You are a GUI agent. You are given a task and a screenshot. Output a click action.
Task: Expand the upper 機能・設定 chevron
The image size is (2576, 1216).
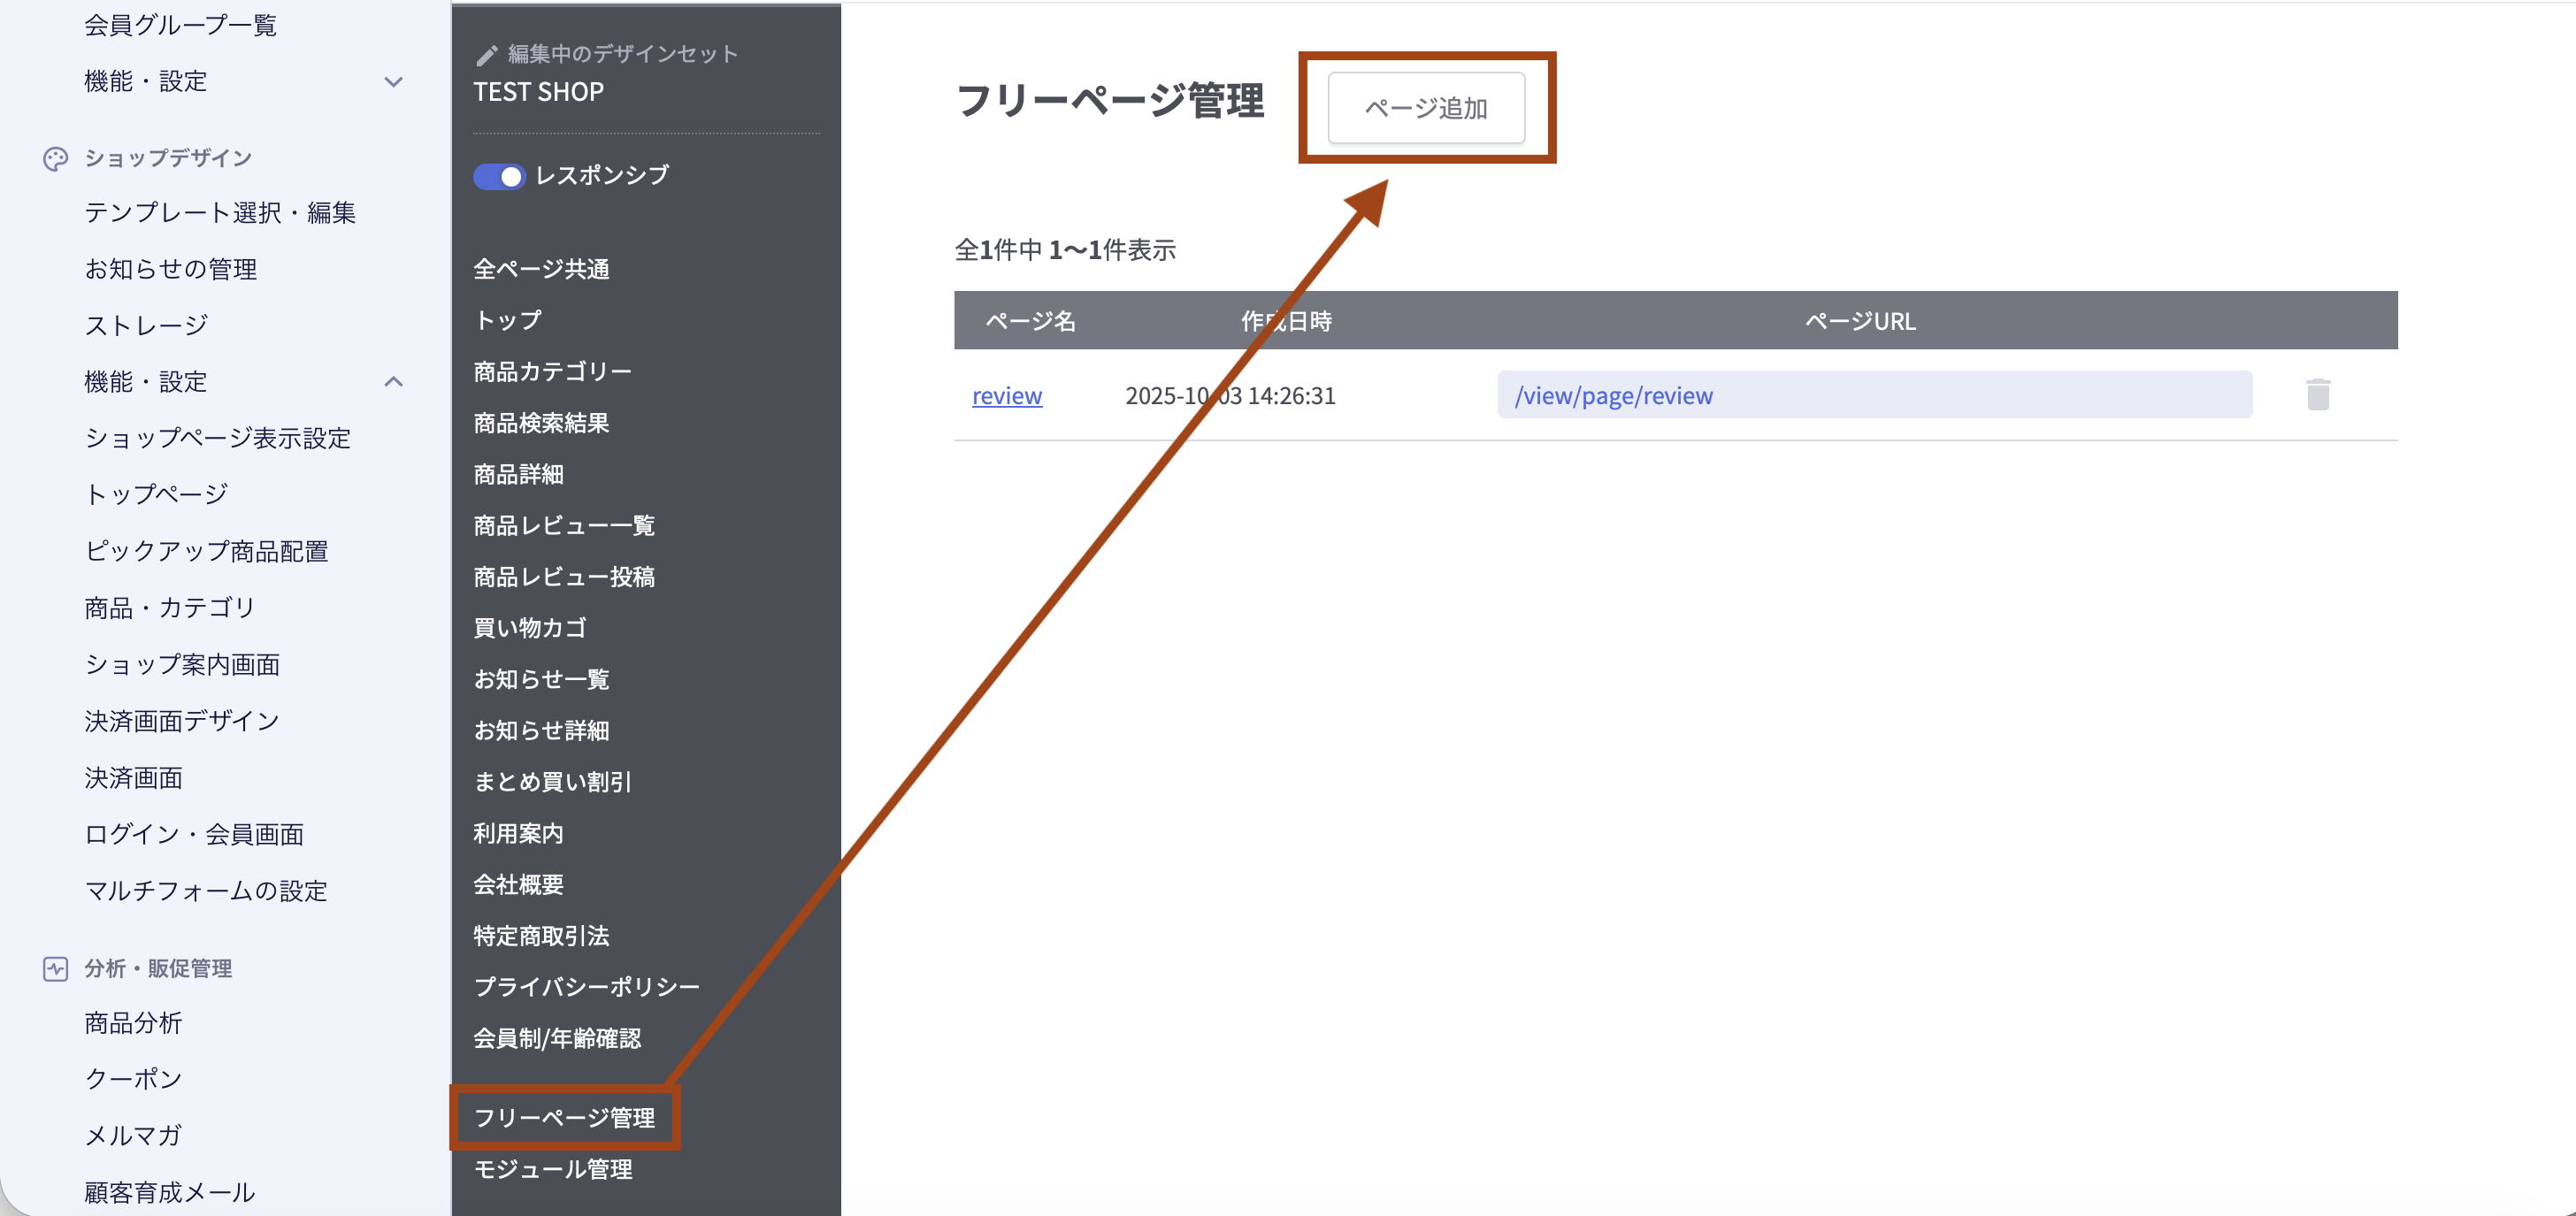coord(394,82)
